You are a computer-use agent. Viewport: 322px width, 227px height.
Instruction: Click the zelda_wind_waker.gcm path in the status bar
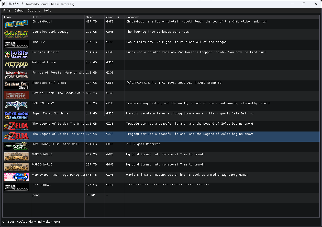[x=31, y=222]
